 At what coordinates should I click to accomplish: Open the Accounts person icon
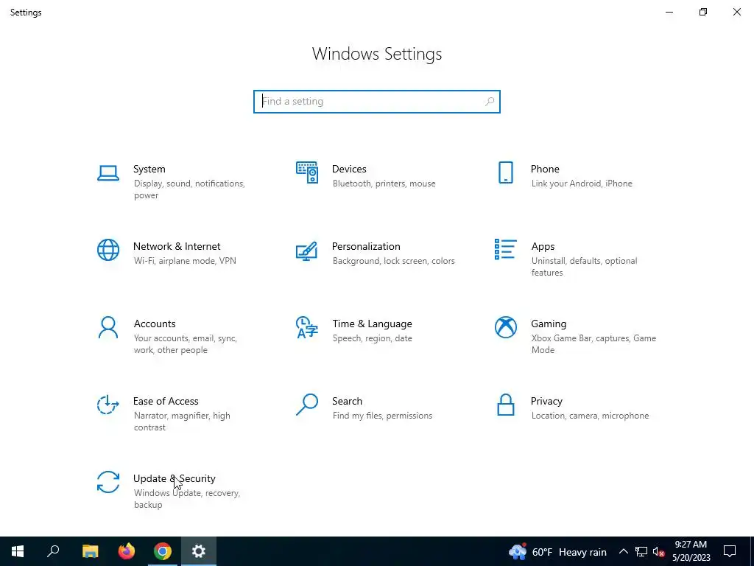(108, 327)
